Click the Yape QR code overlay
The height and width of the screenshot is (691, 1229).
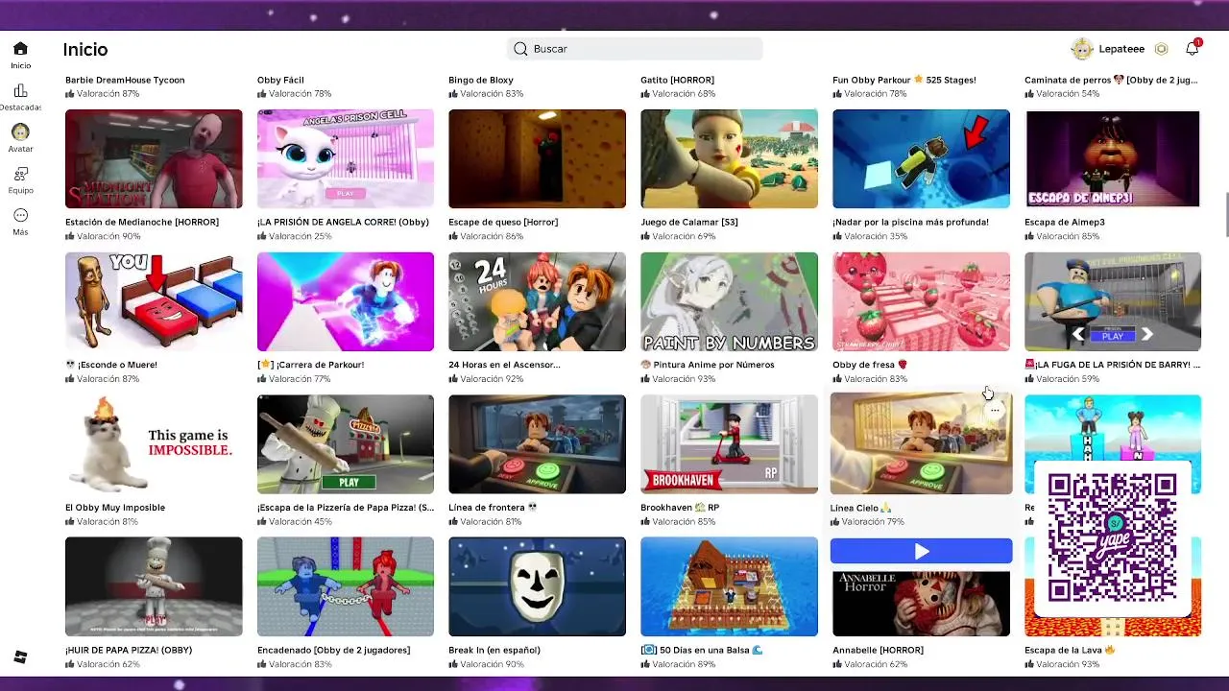[x=1113, y=537]
